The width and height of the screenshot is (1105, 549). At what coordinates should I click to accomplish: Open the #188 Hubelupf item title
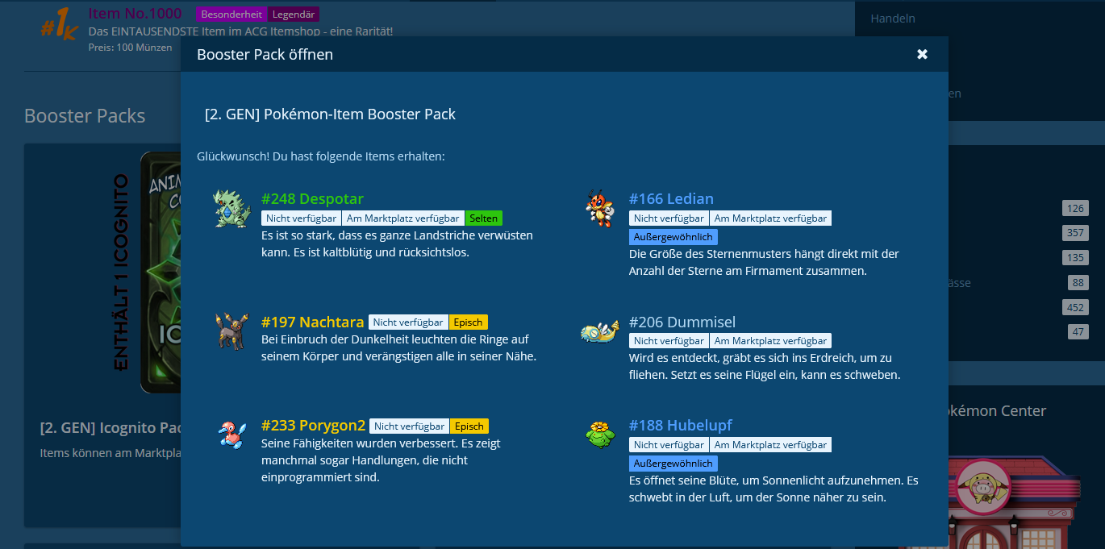[x=680, y=426]
